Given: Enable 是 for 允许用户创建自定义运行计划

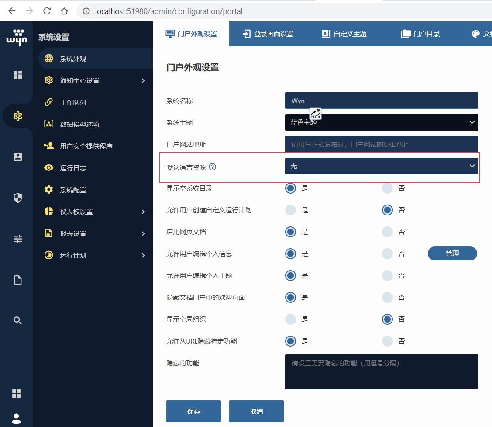Looking at the screenshot, I should tap(290, 210).
